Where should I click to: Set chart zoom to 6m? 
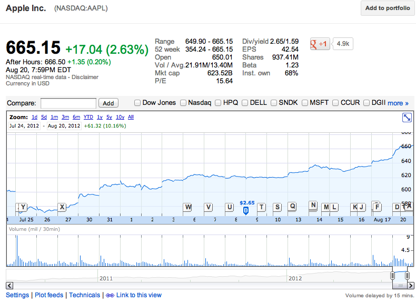click(76, 117)
